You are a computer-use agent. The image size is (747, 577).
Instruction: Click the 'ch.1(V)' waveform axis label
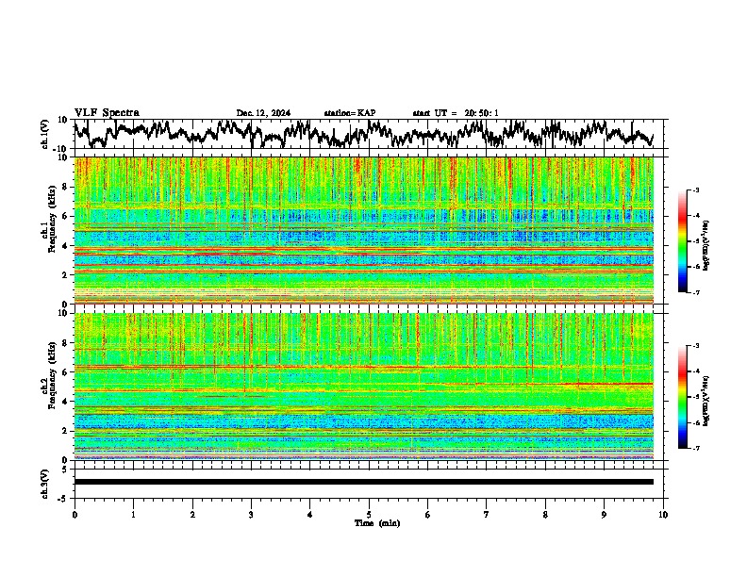pyautogui.click(x=45, y=134)
